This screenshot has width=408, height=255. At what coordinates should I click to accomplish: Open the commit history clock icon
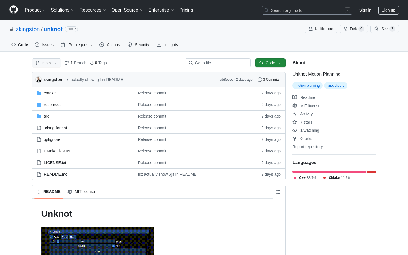tap(260, 80)
